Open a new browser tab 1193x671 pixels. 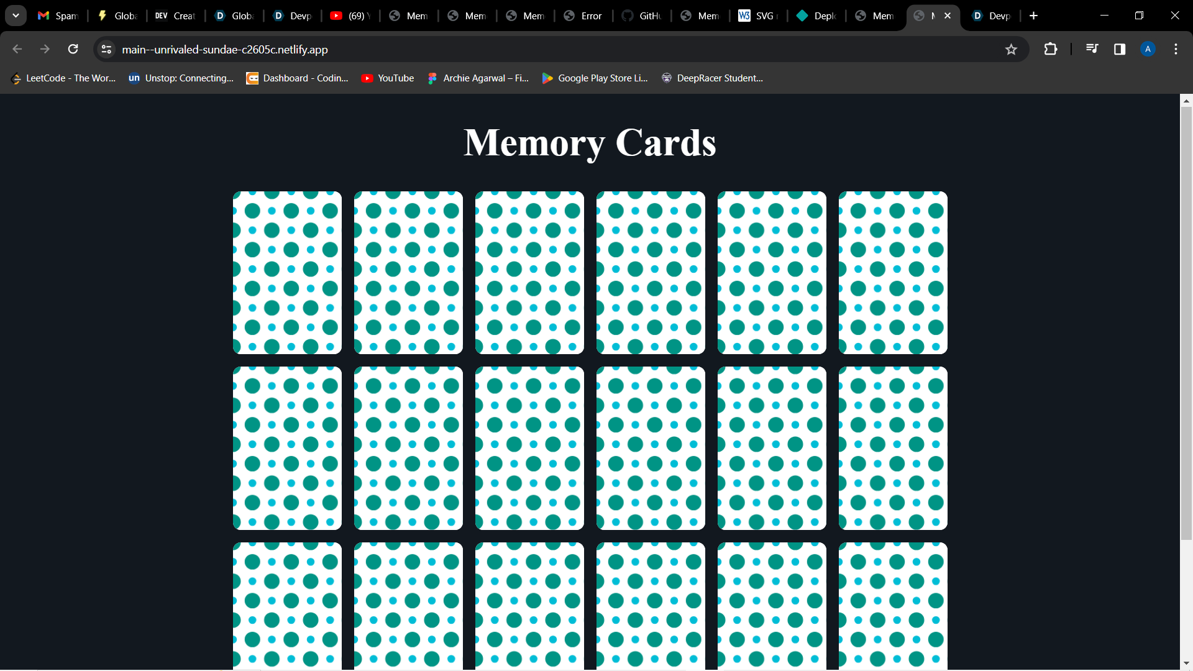[x=1033, y=16]
